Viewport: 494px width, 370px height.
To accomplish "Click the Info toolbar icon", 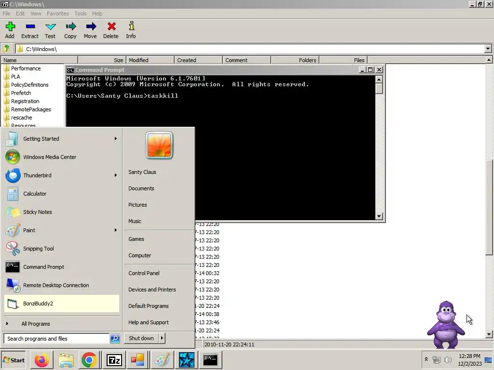I will [131, 26].
